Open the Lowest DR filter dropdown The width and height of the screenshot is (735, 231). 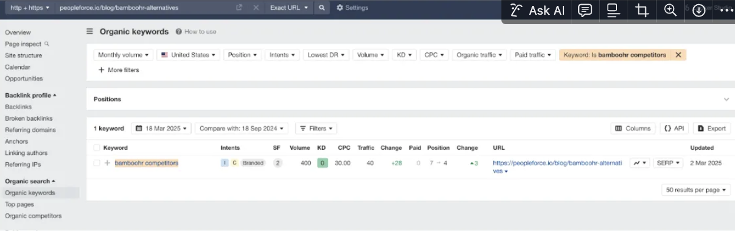tap(326, 55)
